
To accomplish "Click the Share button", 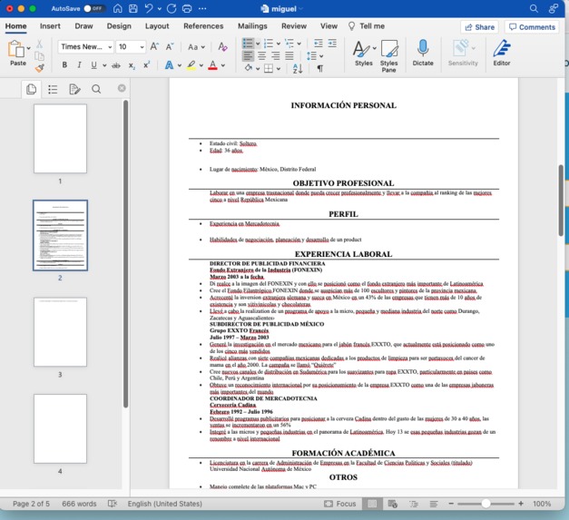I will click(x=479, y=27).
